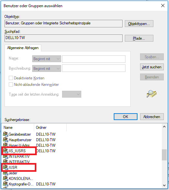Select the IUSR principal icon
Viewport: 169px width, 190px height.
click(6, 167)
